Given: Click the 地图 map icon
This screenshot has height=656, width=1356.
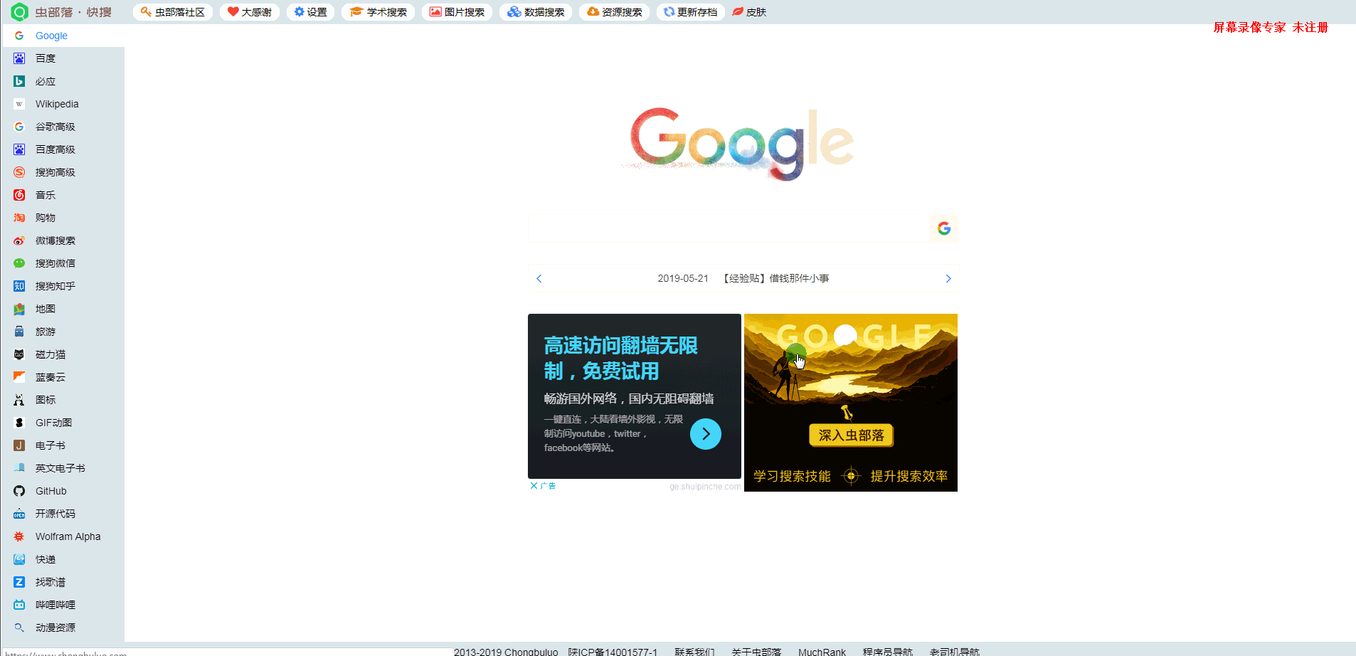Looking at the screenshot, I should pyautogui.click(x=19, y=309).
